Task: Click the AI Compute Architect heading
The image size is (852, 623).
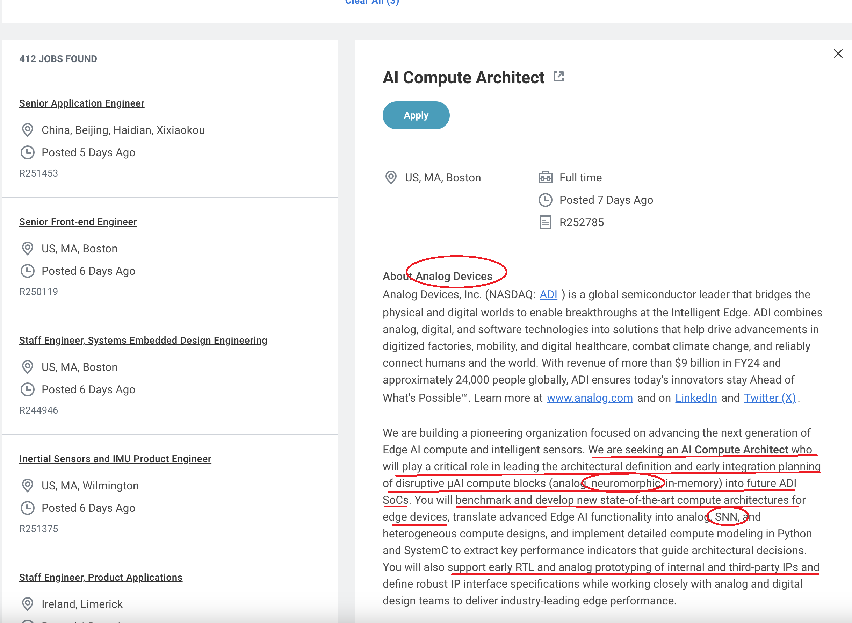Action: click(463, 77)
